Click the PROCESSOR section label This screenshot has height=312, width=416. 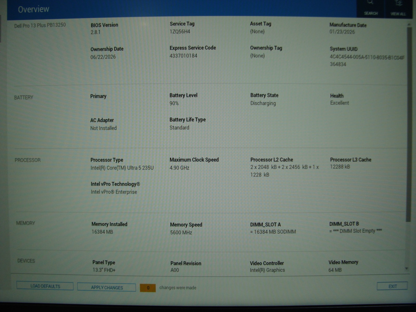coord(28,160)
